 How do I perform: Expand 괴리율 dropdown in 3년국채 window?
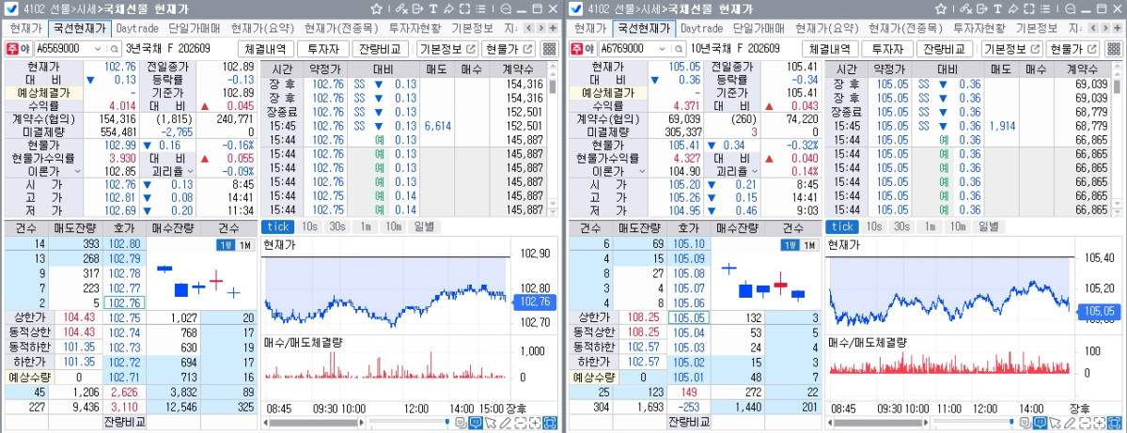(x=189, y=172)
